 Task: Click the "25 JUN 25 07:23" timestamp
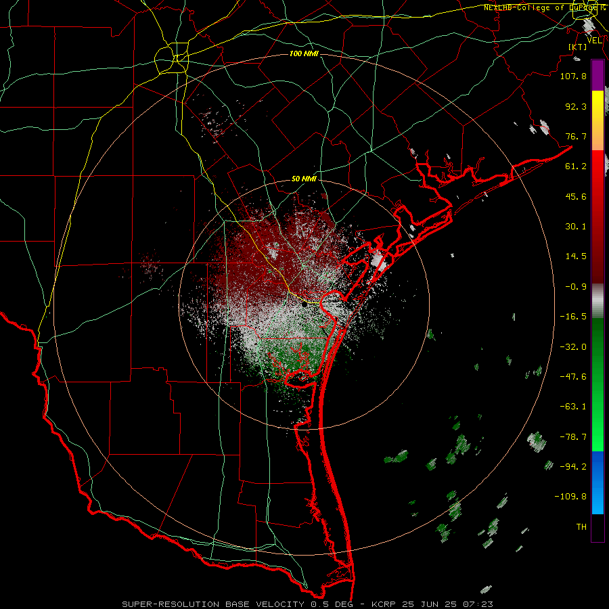(x=447, y=604)
